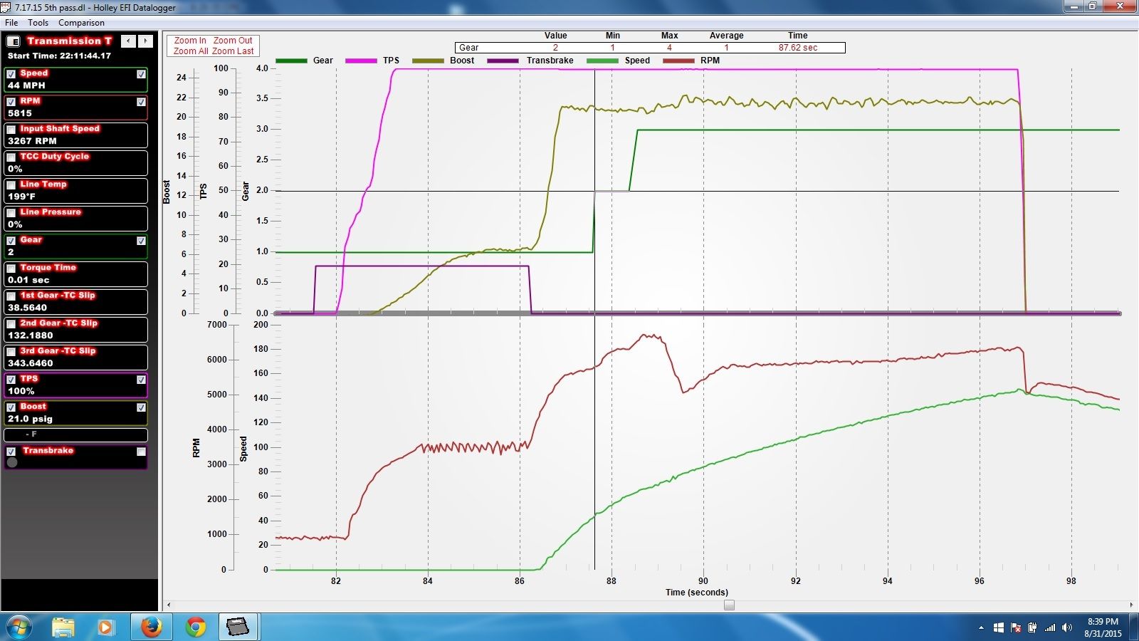Toggle Boost's right-side checkbox
The height and width of the screenshot is (641, 1139).
click(x=141, y=407)
